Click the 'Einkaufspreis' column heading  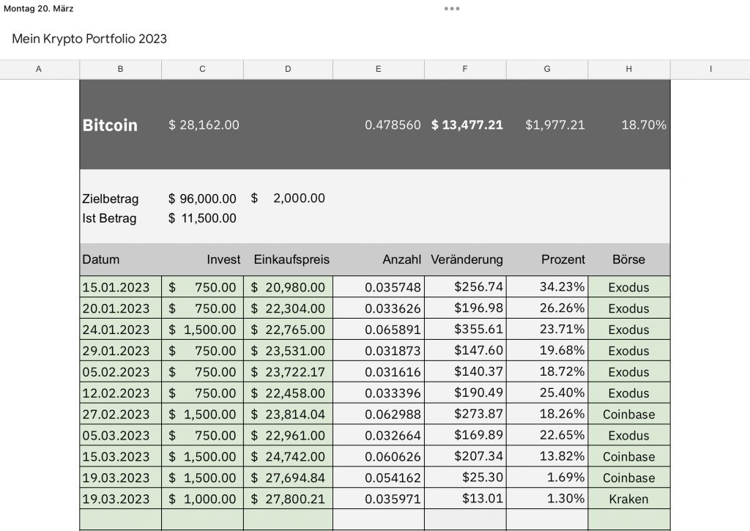tap(288, 259)
